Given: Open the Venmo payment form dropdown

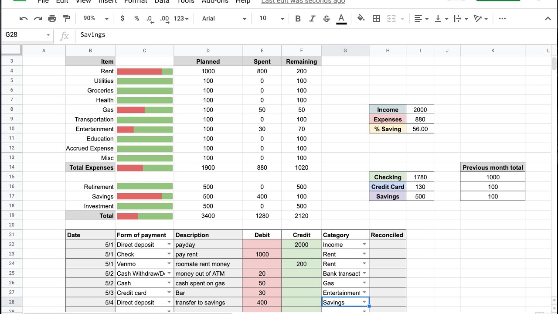Looking at the screenshot, I should (x=169, y=263).
